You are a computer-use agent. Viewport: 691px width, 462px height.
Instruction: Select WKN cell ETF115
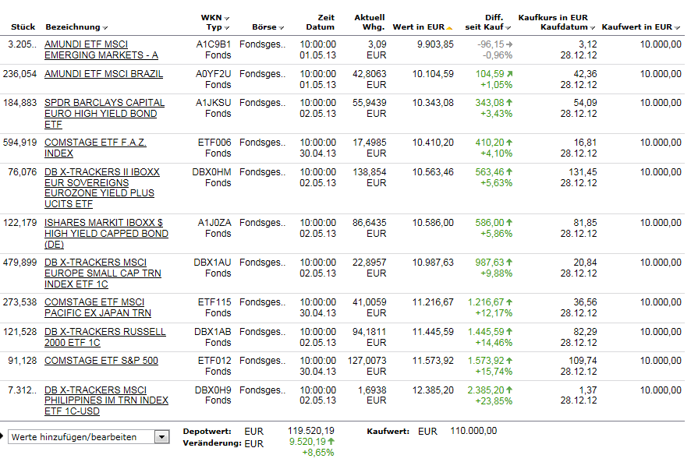point(214,302)
